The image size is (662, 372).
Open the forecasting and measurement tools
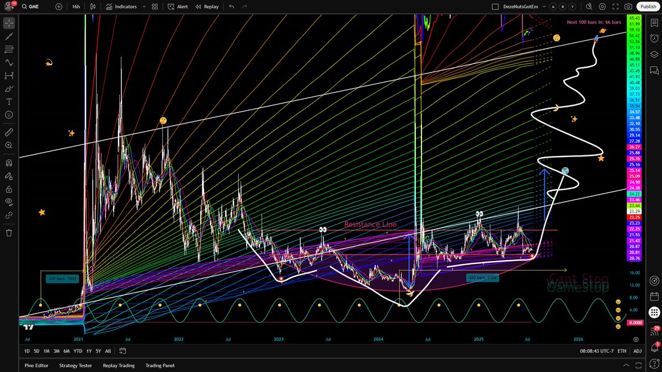tap(9, 76)
